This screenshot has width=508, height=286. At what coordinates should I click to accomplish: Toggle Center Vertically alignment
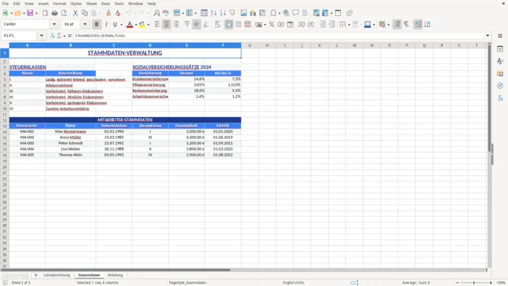click(x=196, y=24)
